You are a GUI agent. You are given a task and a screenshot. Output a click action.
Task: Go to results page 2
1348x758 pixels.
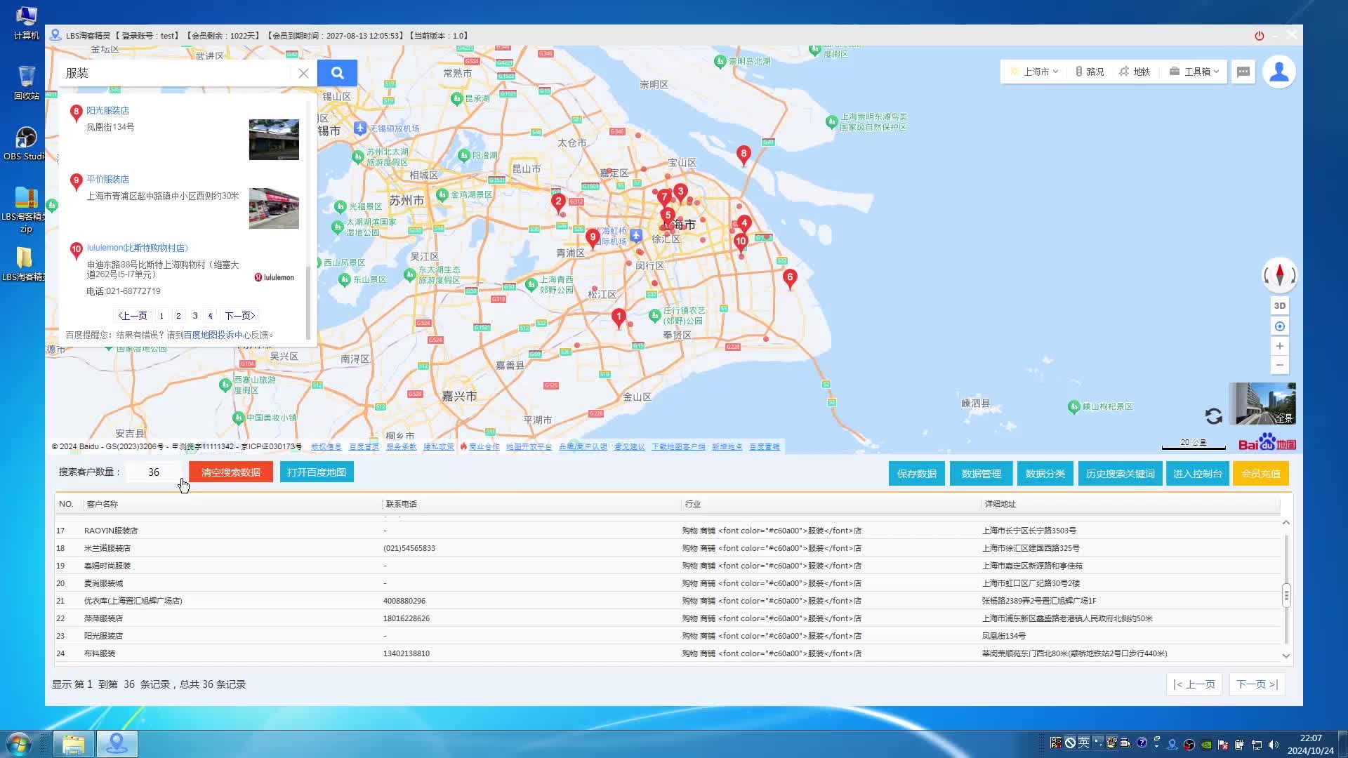click(x=178, y=316)
